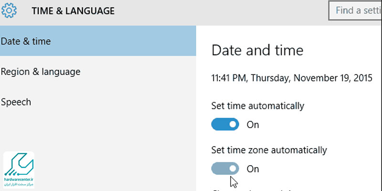
Task: Click the white knob of Set time automatically
Action: click(233, 125)
